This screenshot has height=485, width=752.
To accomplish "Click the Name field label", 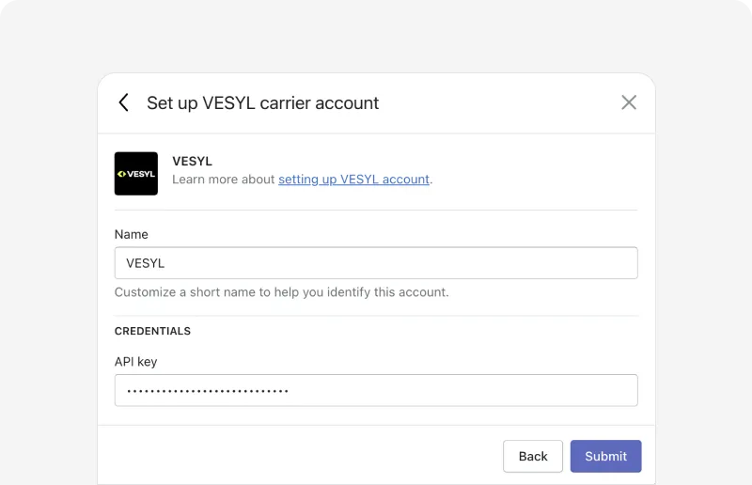I will pyautogui.click(x=132, y=235).
